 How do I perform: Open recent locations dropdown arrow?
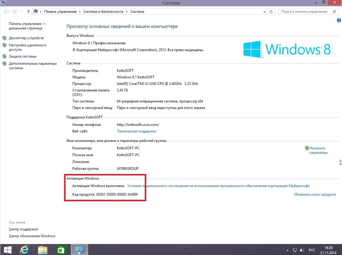22,12
